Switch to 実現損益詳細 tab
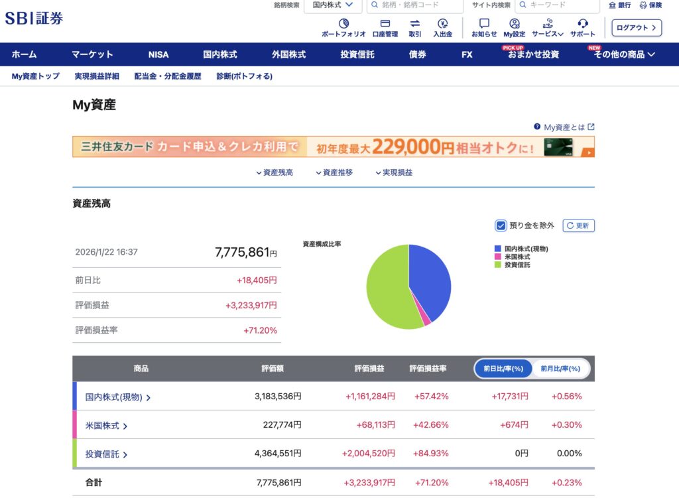This screenshot has height=504, width=679. click(x=97, y=76)
